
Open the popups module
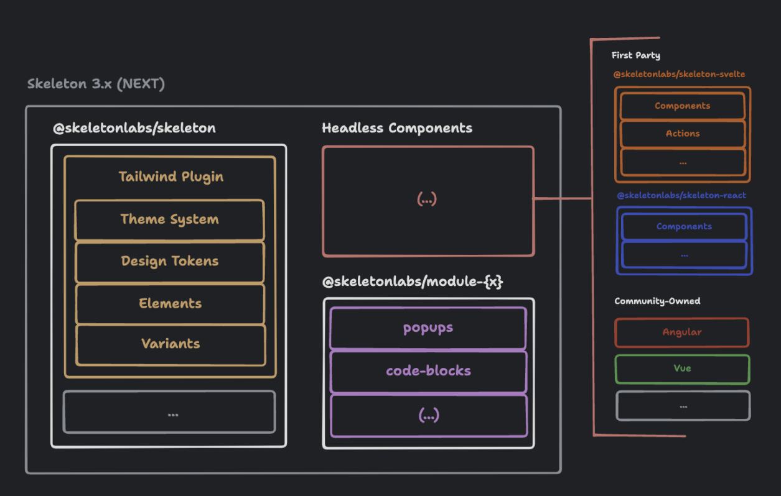(428, 328)
